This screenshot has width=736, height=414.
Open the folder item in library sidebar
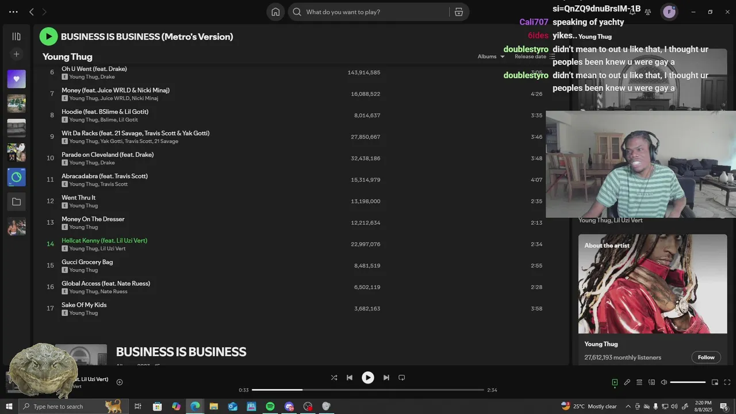click(16, 202)
